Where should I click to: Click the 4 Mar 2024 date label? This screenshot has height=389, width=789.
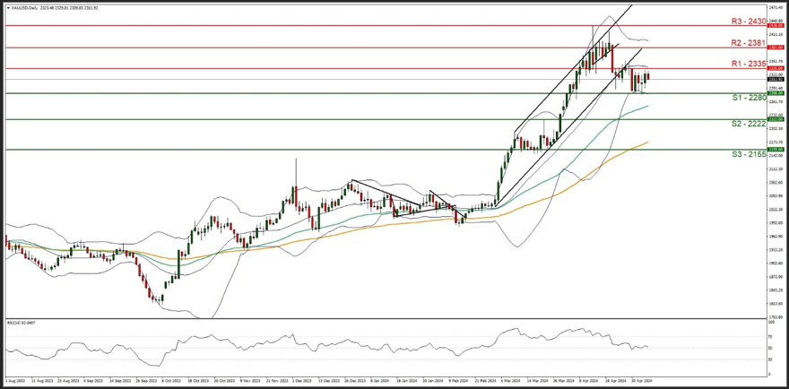pos(511,381)
